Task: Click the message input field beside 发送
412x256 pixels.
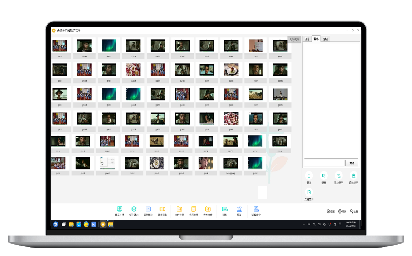Action: coord(324,163)
